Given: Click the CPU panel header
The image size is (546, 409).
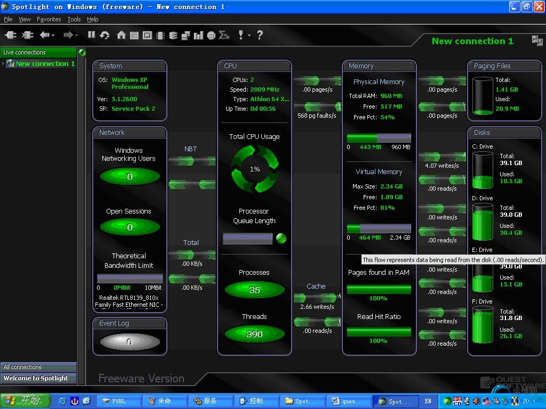Looking at the screenshot, I should [x=254, y=66].
